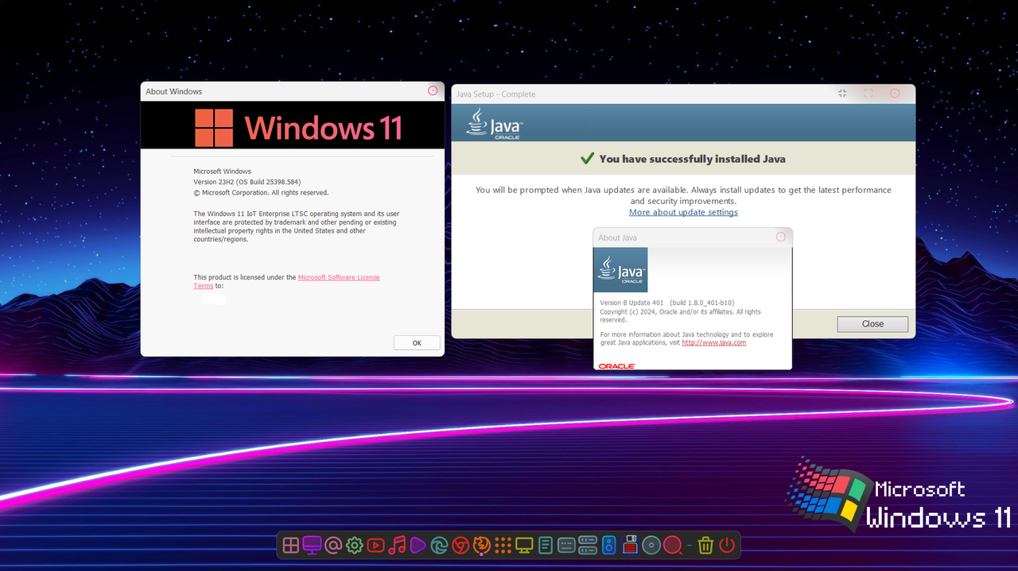Click '© Microsoft Corporation. All rights reserved.' line
The width and height of the screenshot is (1018, 571).
261,192
